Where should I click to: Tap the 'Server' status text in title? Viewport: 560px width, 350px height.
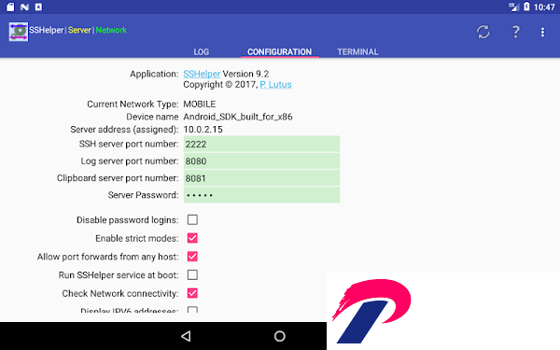tap(79, 30)
